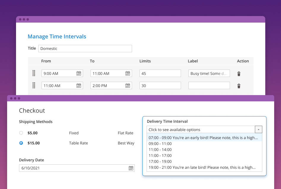The image size is (281, 189).
Task: Open the Delivery Time Interval dropdown arrow
Action: click(x=258, y=129)
